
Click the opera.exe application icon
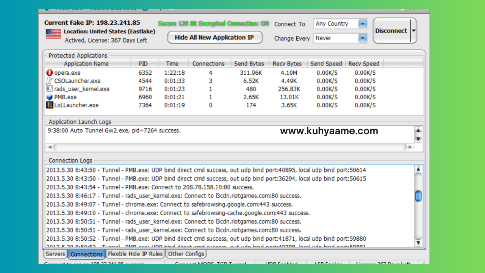pyautogui.click(x=49, y=72)
